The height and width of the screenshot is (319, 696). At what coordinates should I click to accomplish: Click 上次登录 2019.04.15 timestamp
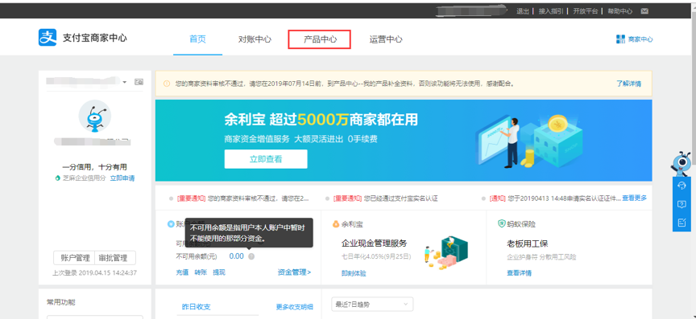pyautogui.click(x=94, y=273)
